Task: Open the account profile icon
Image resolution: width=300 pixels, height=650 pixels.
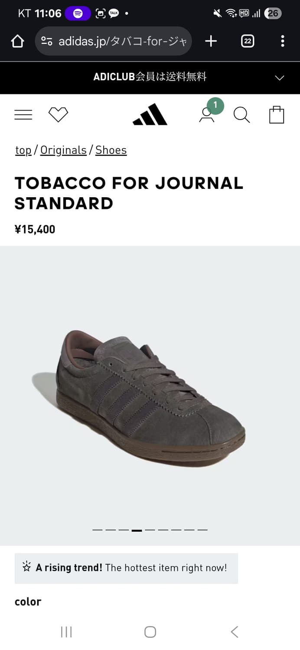Action: [x=207, y=115]
